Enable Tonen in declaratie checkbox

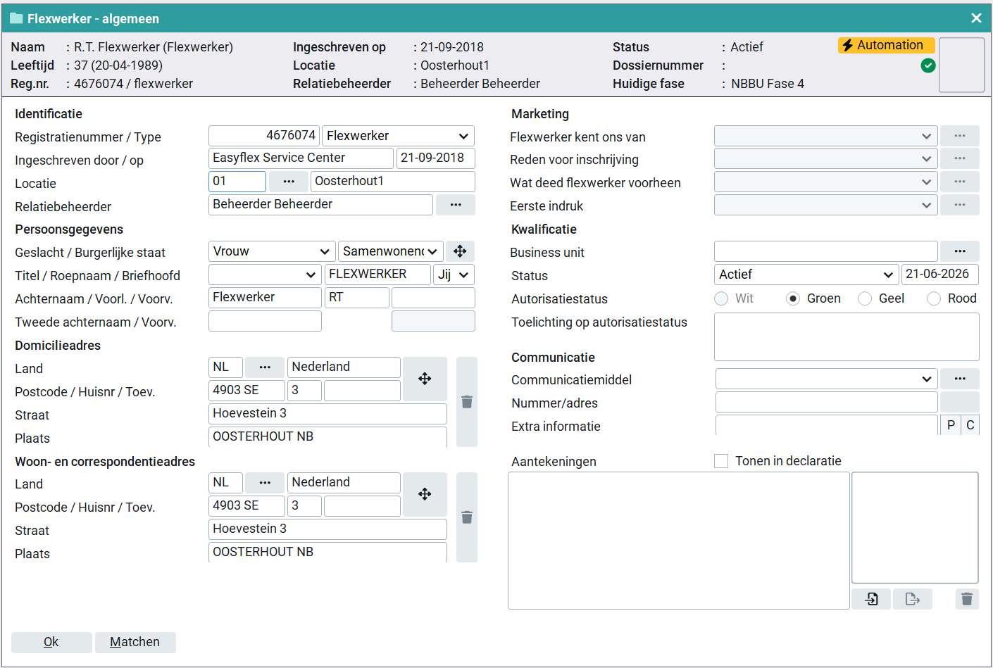coord(721,461)
